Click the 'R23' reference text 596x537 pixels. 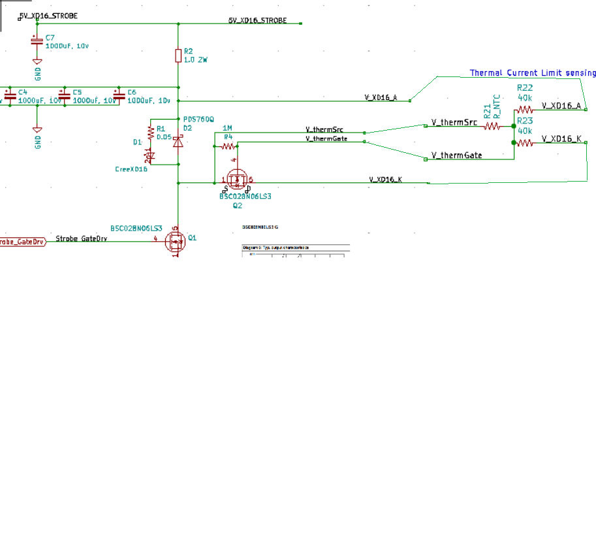click(525, 121)
